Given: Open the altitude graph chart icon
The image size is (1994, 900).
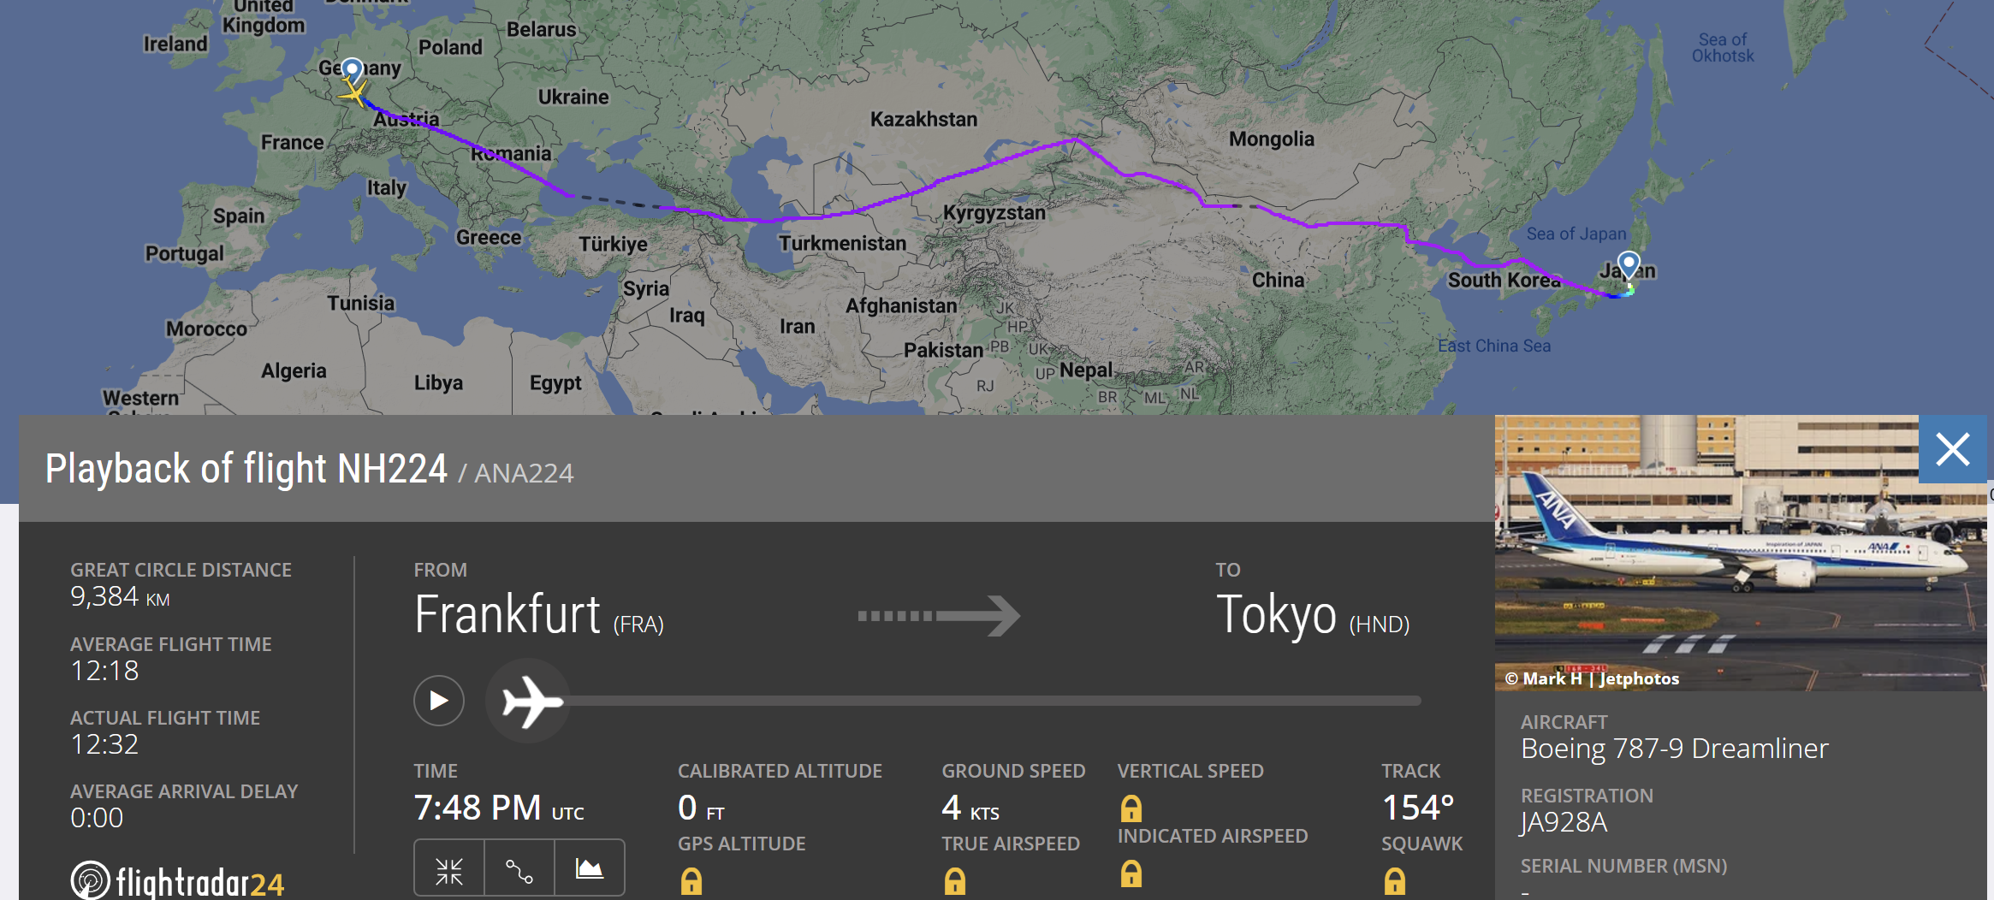Looking at the screenshot, I should (x=589, y=871).
